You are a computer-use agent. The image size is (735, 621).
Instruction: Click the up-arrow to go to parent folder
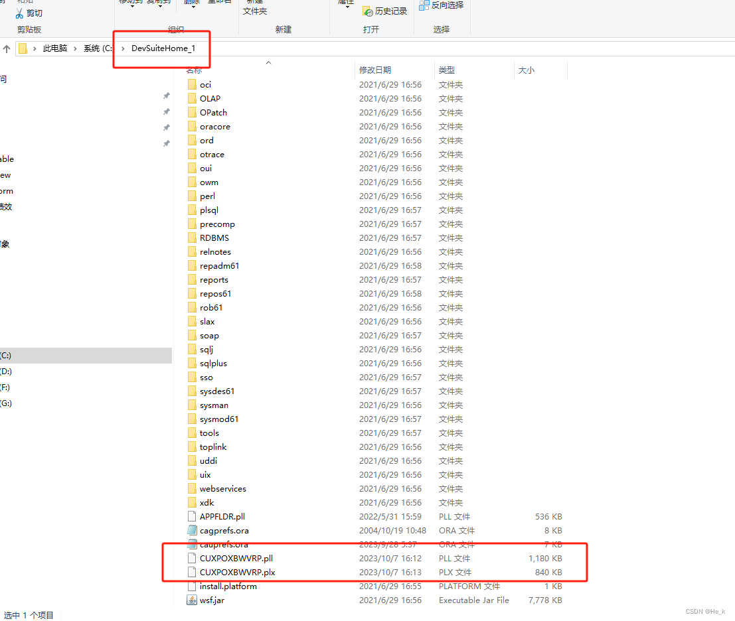tap(5, 48)
